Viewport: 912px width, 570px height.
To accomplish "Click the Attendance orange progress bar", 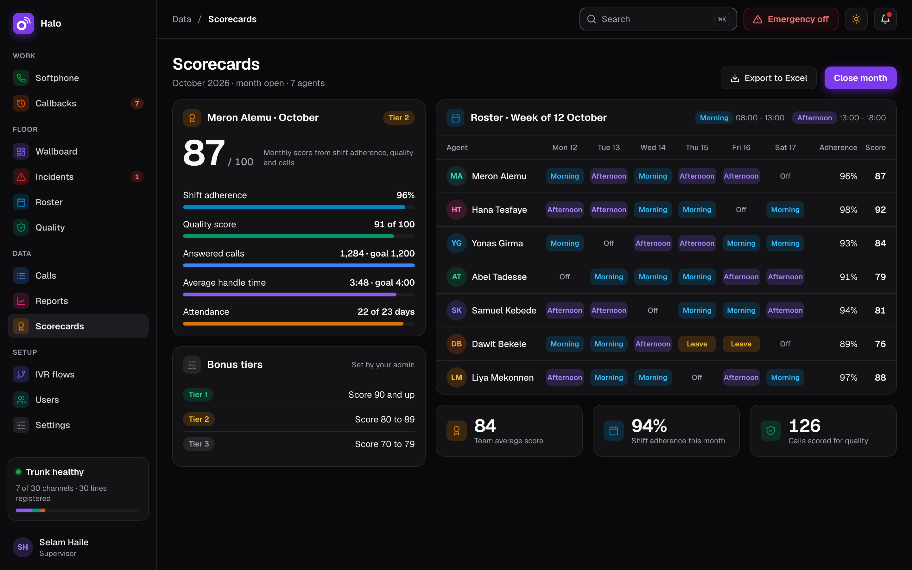I will click(x=299, y=323).
